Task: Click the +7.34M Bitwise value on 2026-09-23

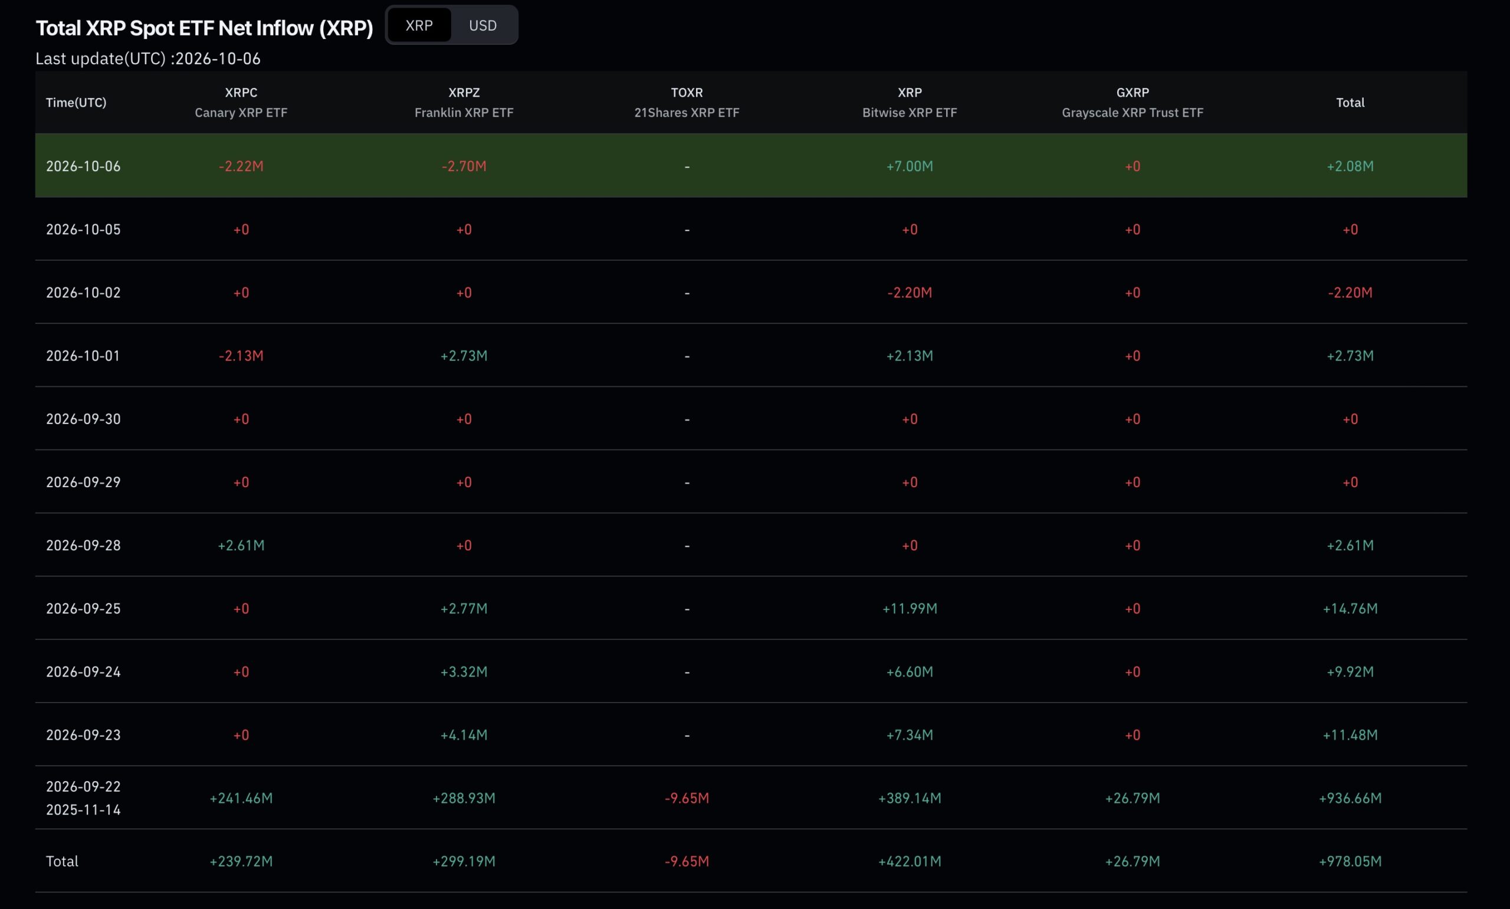Action: (x=910, y=734)
